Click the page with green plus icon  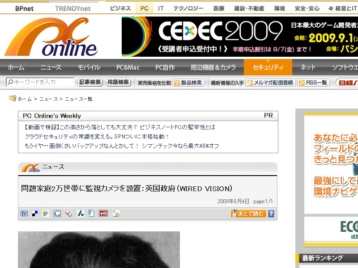pos(116,214)
